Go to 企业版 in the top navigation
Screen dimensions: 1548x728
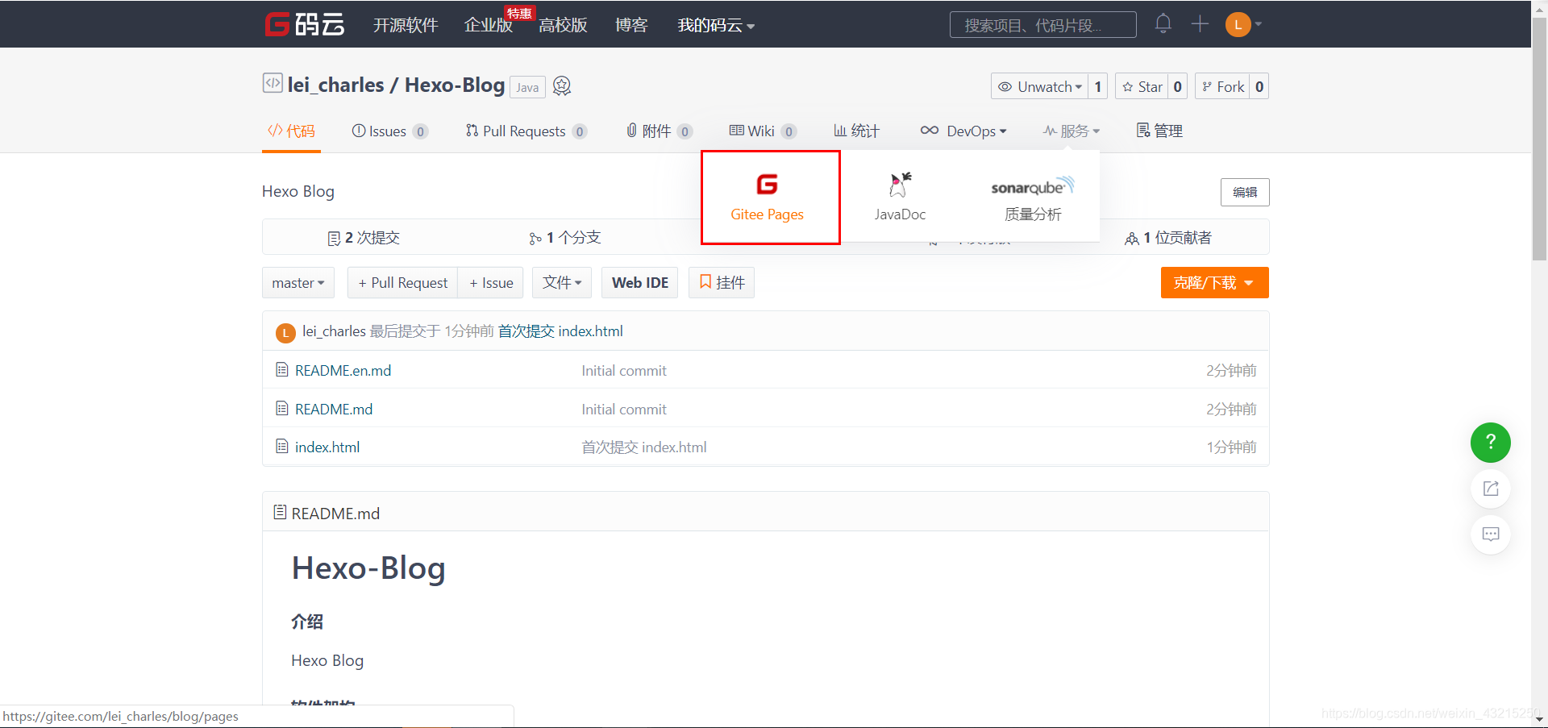click(489, 25)
